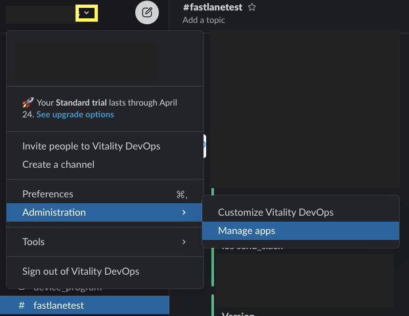Click the #fastlanetest channel title

point(213,7)
